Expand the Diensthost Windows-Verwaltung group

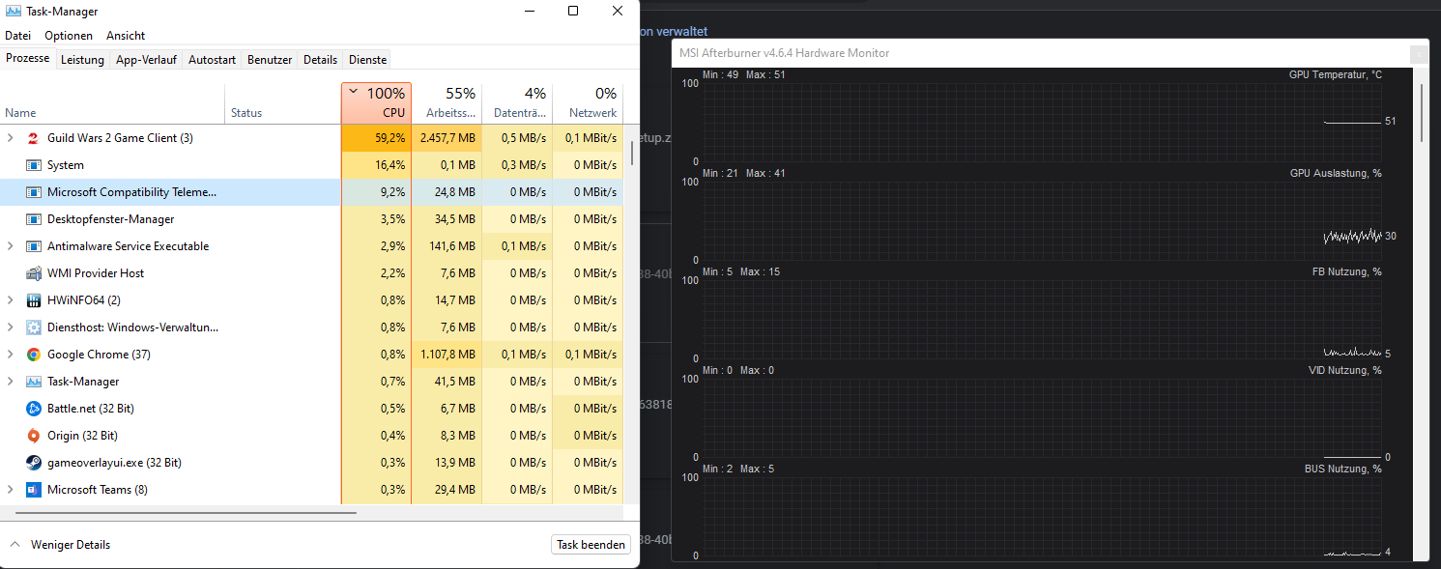coord(11,327)
